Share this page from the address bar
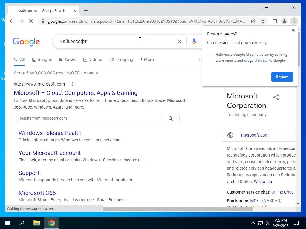The height and width of the screenshot is (229, 306). (x=253, y=21)
